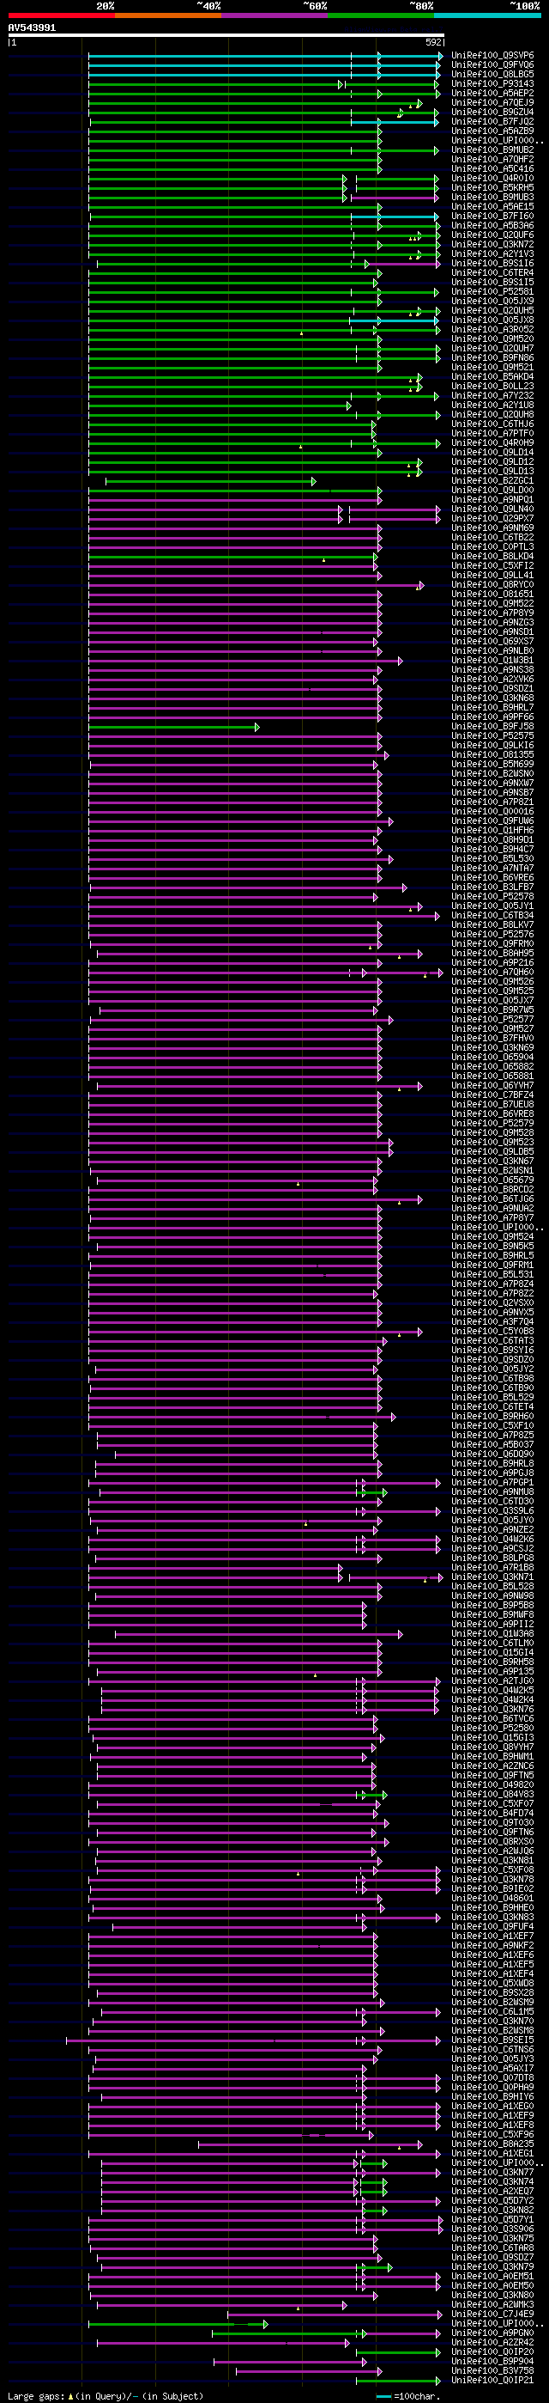The width and height of the screenshot is (549, 2403).
Task: Click the Large gaps legend text
Action: (x=105, y=2396)
